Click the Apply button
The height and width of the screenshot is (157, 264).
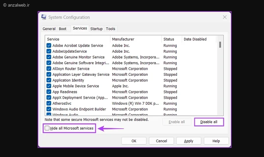pos(188,141)
